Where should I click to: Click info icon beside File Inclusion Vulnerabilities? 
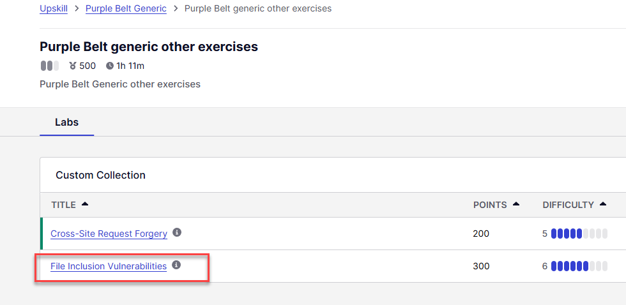point(176,265)
